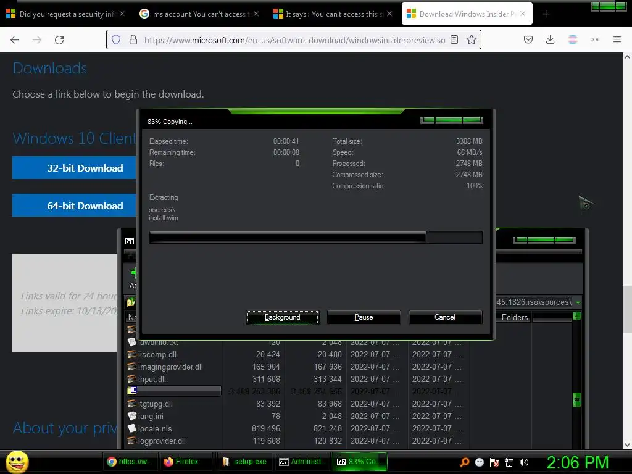Viewport: 632px width, 474px height.
Task: Click the flag security tray icon
Action: point(494,462)
